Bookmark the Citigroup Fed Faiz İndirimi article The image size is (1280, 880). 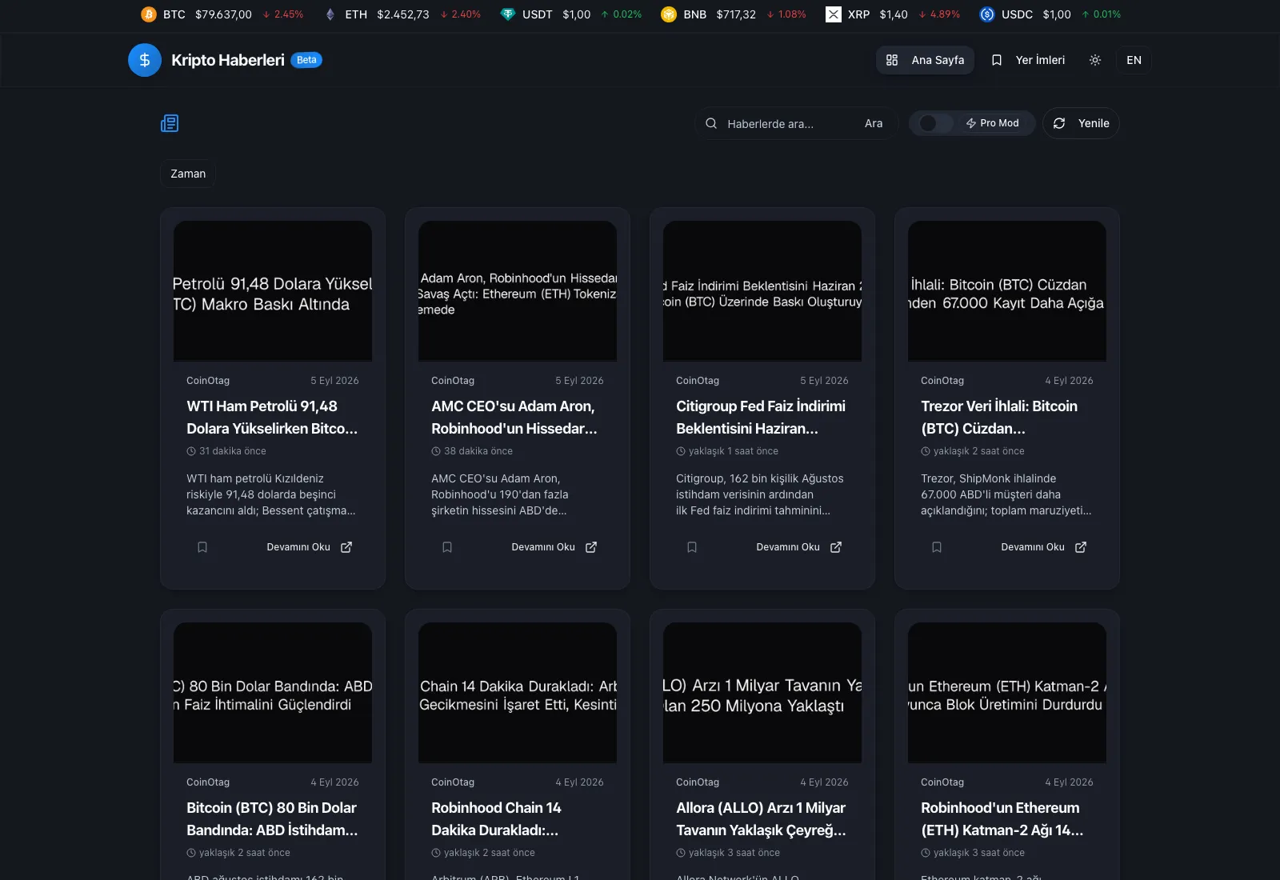tap(692, 547)
